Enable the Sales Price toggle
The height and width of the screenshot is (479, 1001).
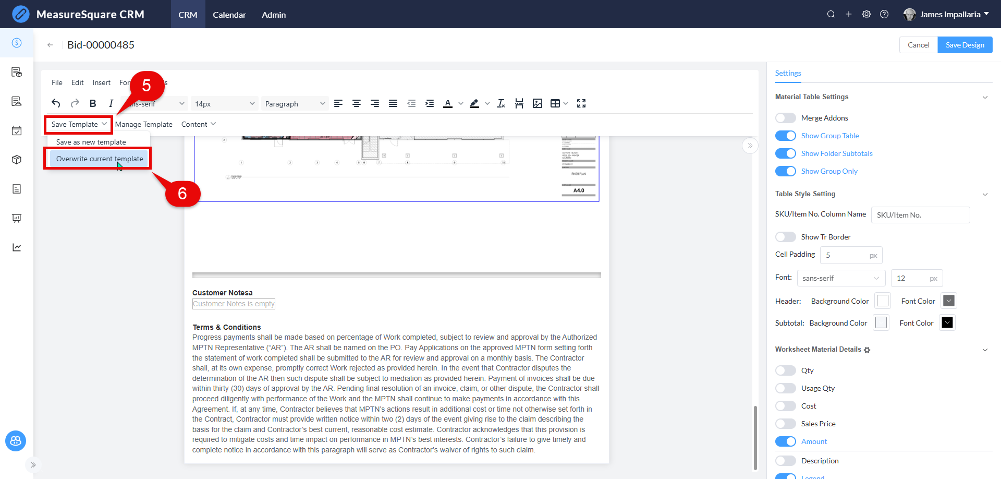pyautogui.click(x=786, y=424)
